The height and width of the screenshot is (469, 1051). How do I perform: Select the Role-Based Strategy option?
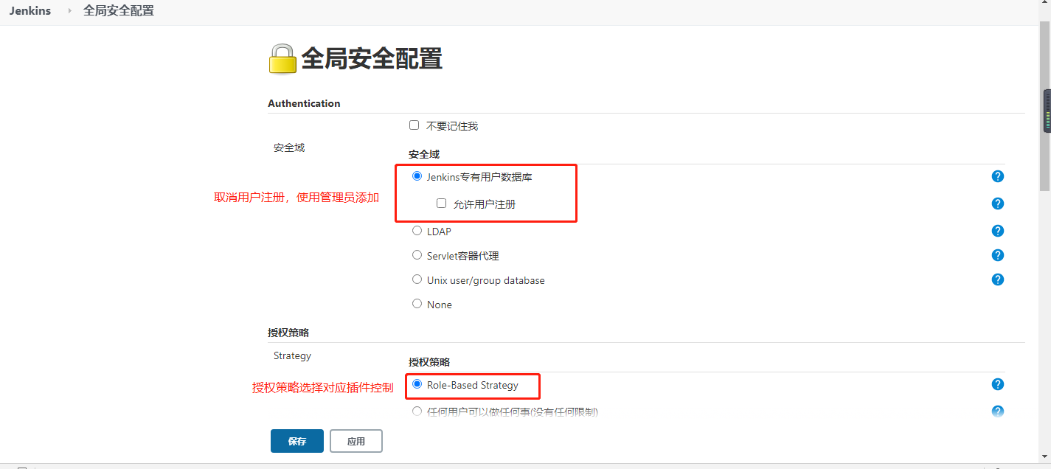[x=417, y=385]
